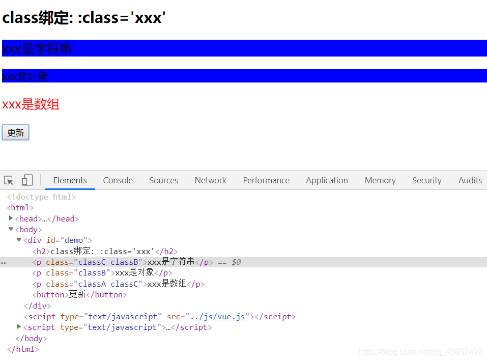Switch to the Elements tab
487x361 pixels.
[x=70, y=180]
